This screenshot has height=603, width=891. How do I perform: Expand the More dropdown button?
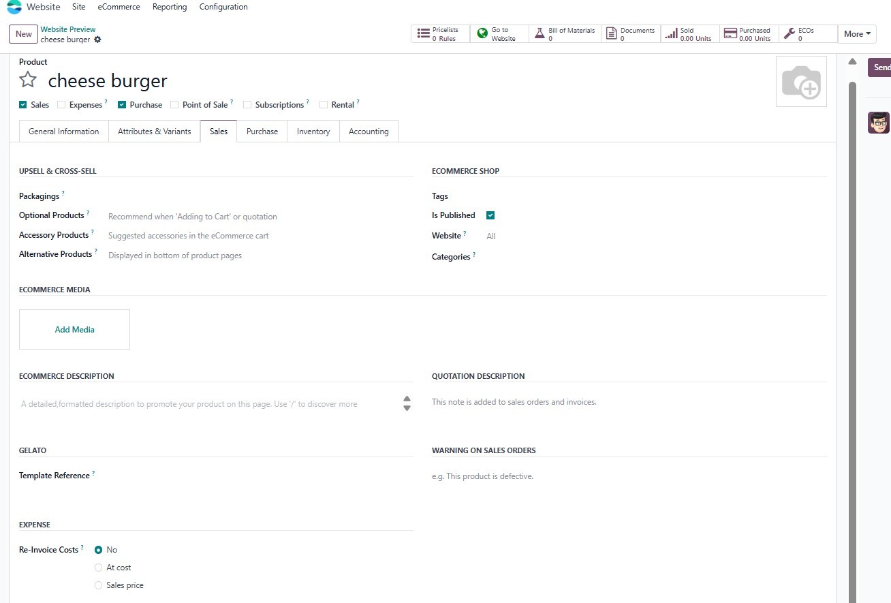[x=857, y=34]
